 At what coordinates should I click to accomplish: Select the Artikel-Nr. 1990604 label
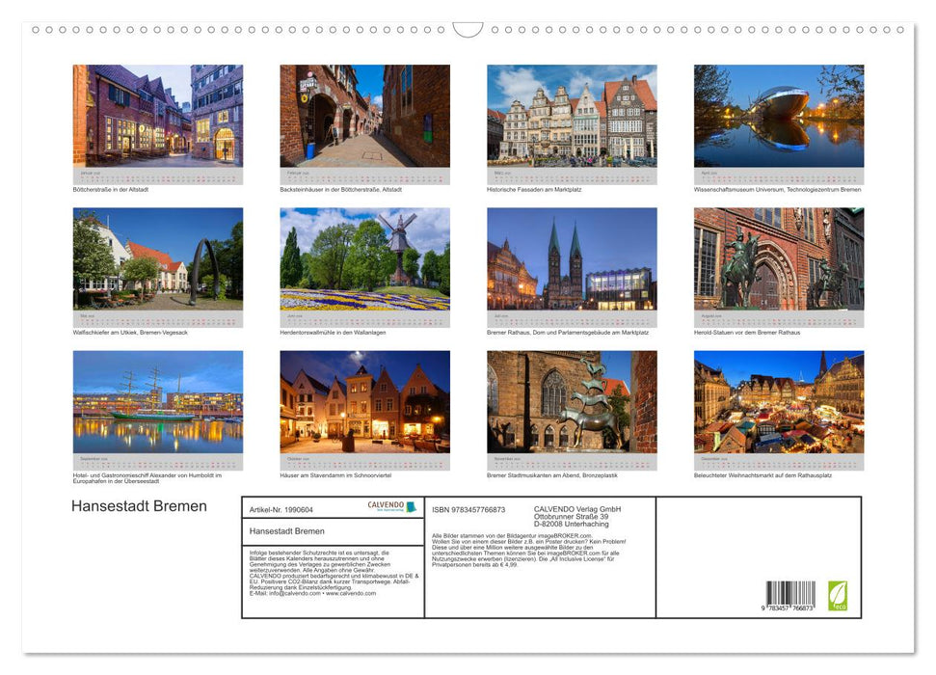point(282,509)
